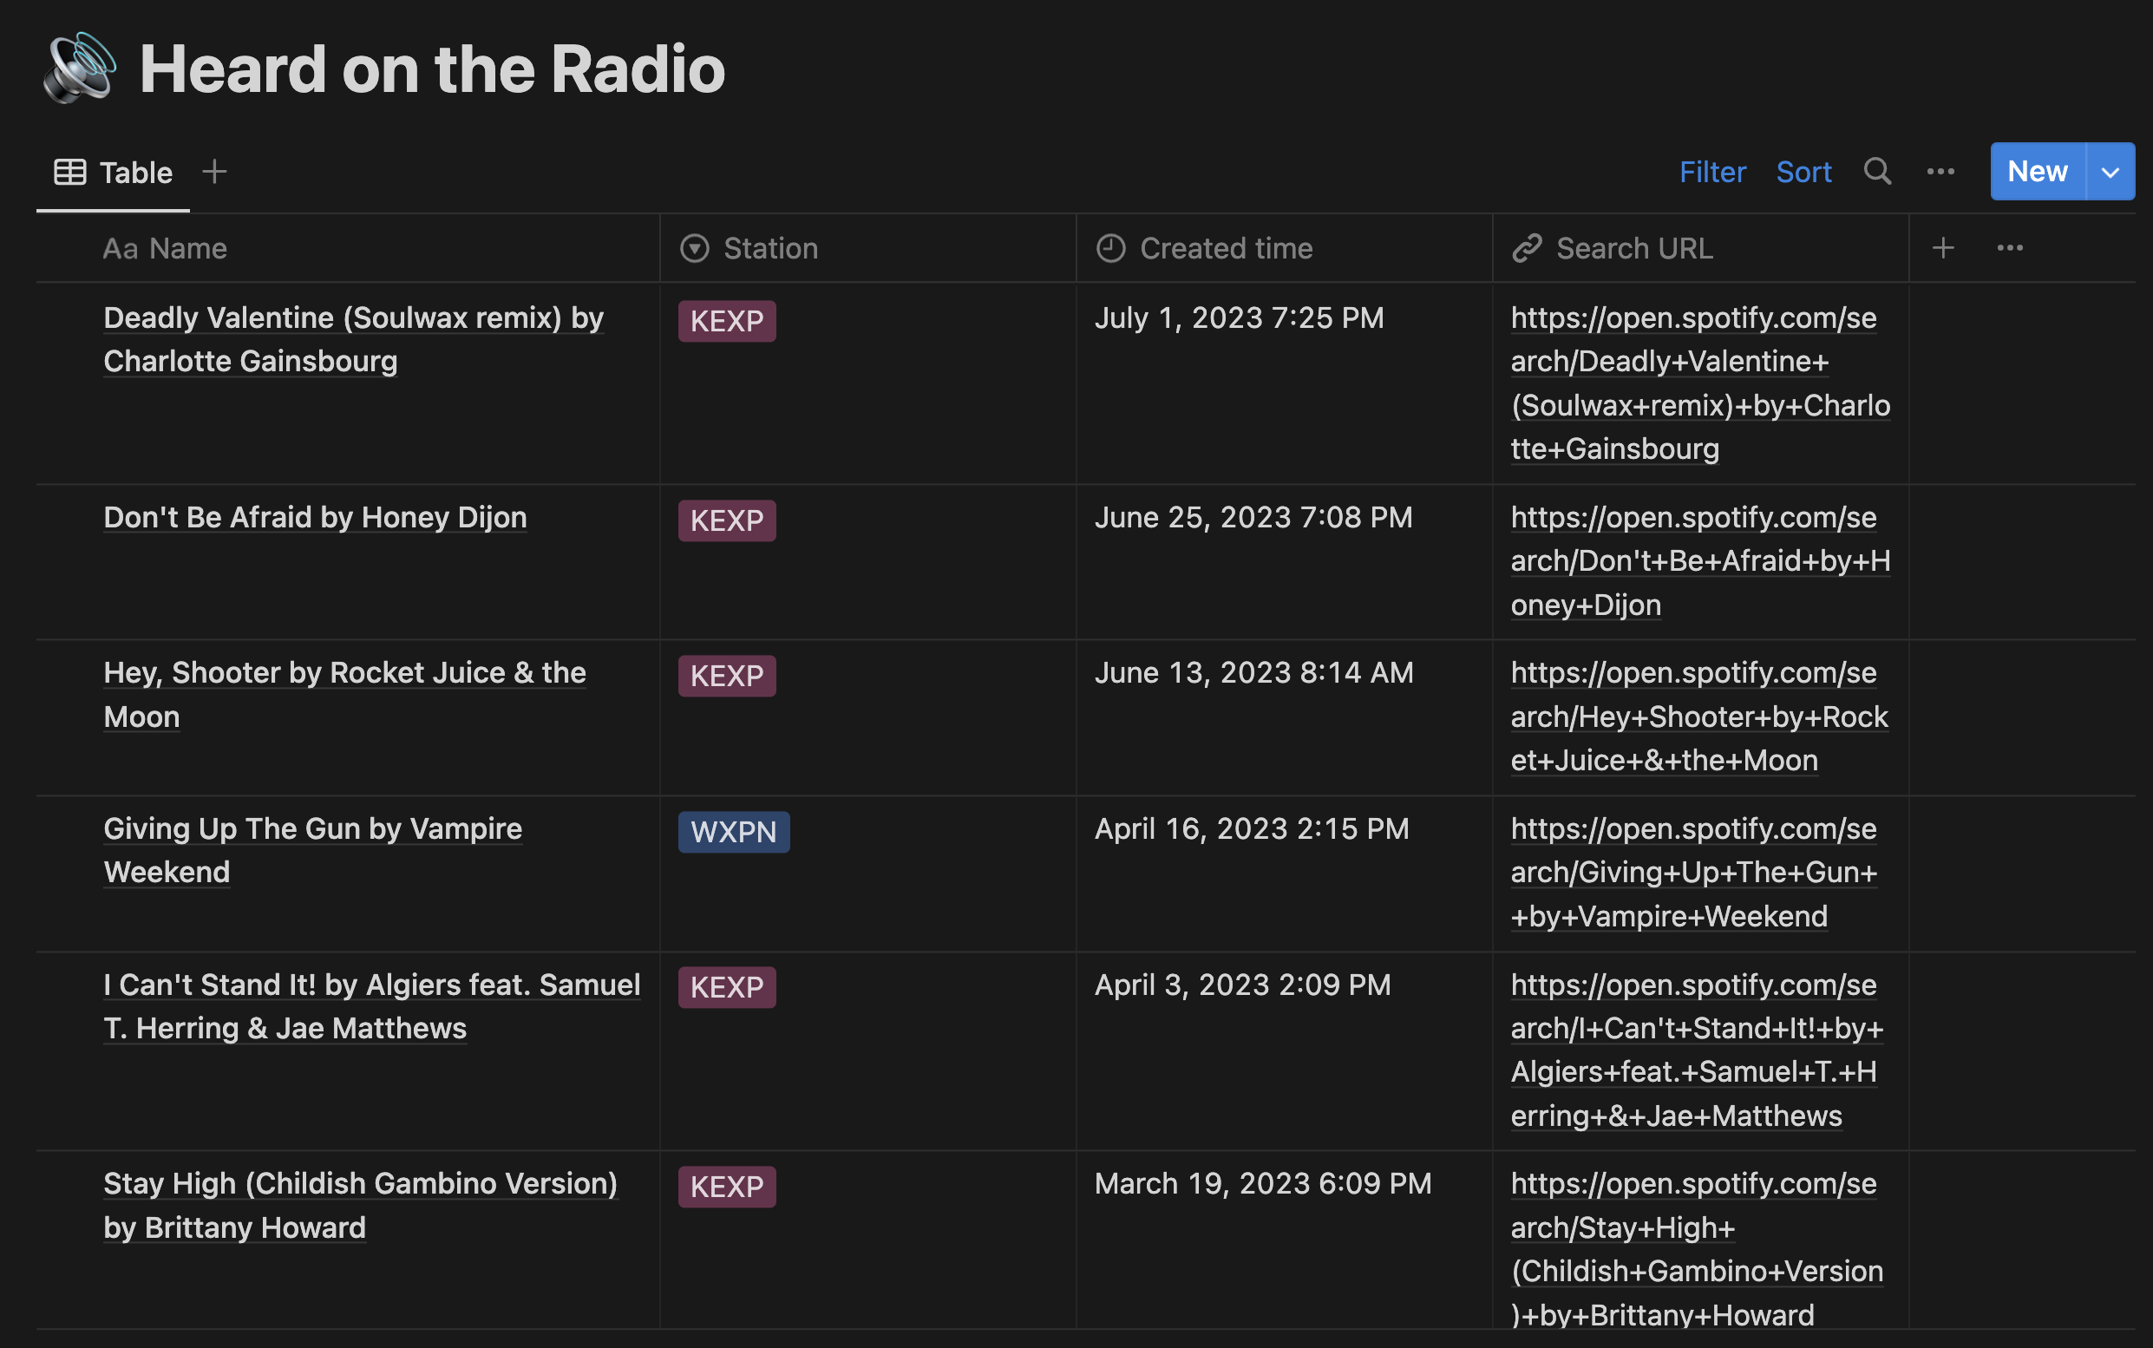Open I Can't Stand It! by Algiers entry
The image size is (2153, 1348).
372,1005
